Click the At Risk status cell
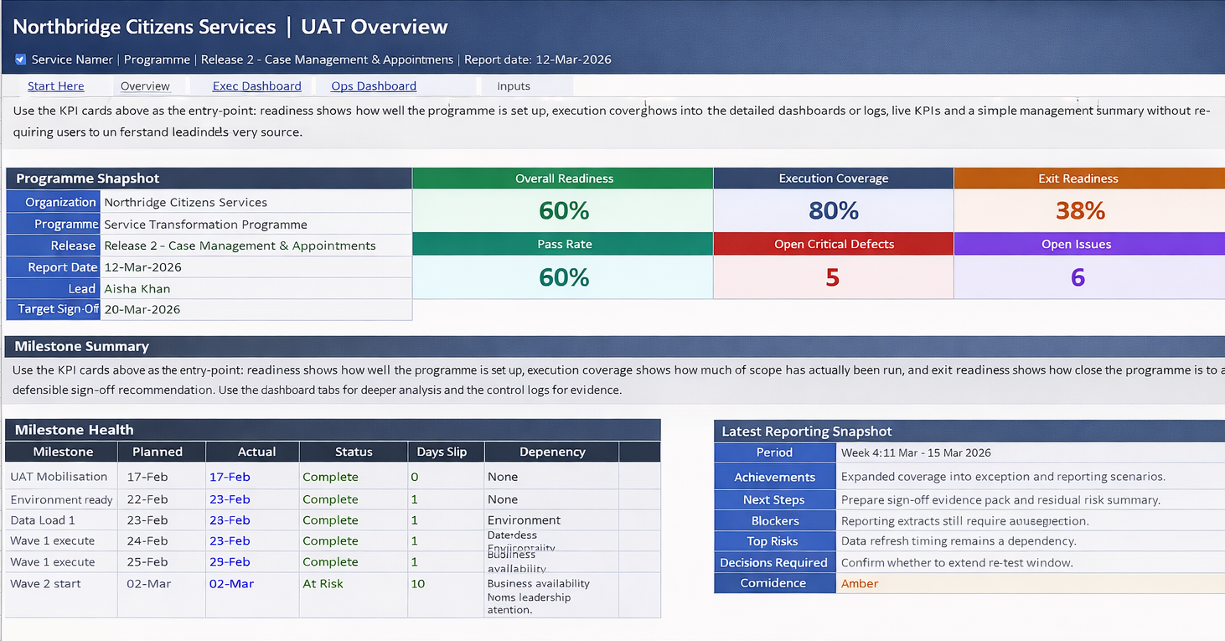 pos(354,594)
